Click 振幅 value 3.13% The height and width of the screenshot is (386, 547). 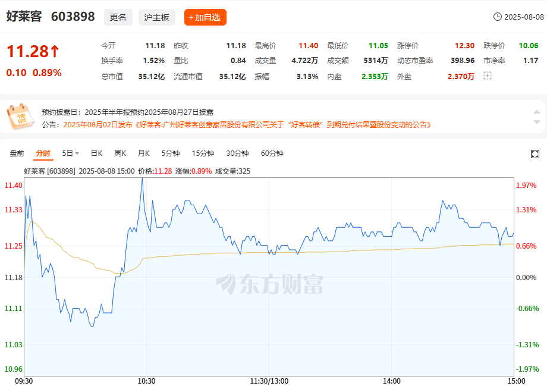(307, 77)
